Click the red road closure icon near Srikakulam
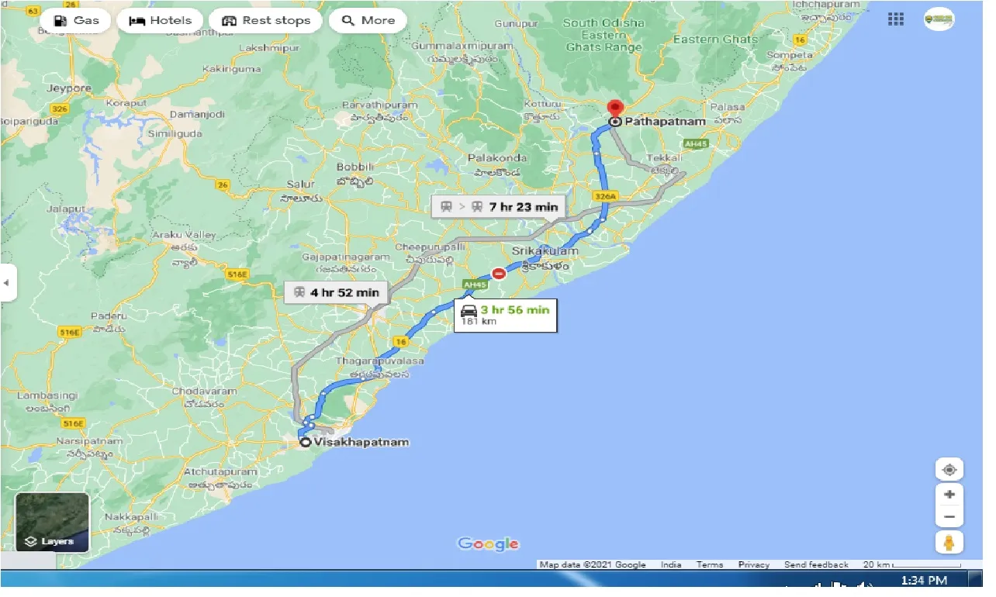Viewport: 996px width, 597px height. (499, 273)
